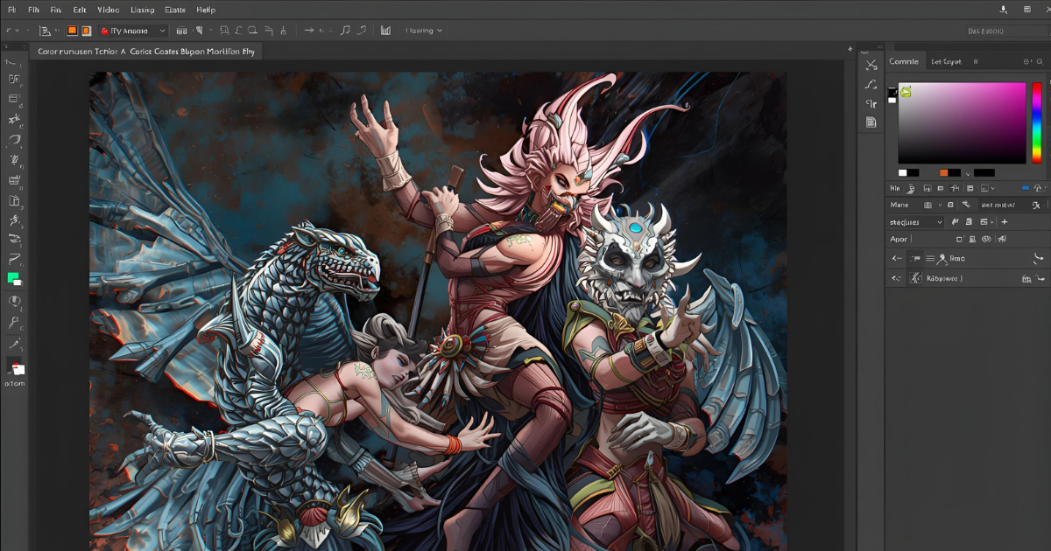This screenshot has height=551, width=1051.
Task: Toggle the left arrow on the Rabpowed layer row
Action: point(896,278)
